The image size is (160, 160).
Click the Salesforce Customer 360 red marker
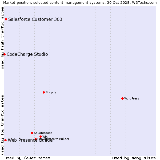point(6,19)
